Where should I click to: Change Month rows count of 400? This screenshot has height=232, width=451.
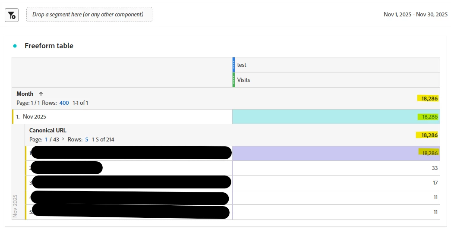coord(64,103)
